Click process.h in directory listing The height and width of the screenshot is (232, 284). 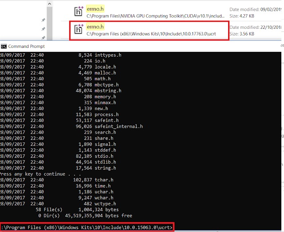(x=106, y=114)
